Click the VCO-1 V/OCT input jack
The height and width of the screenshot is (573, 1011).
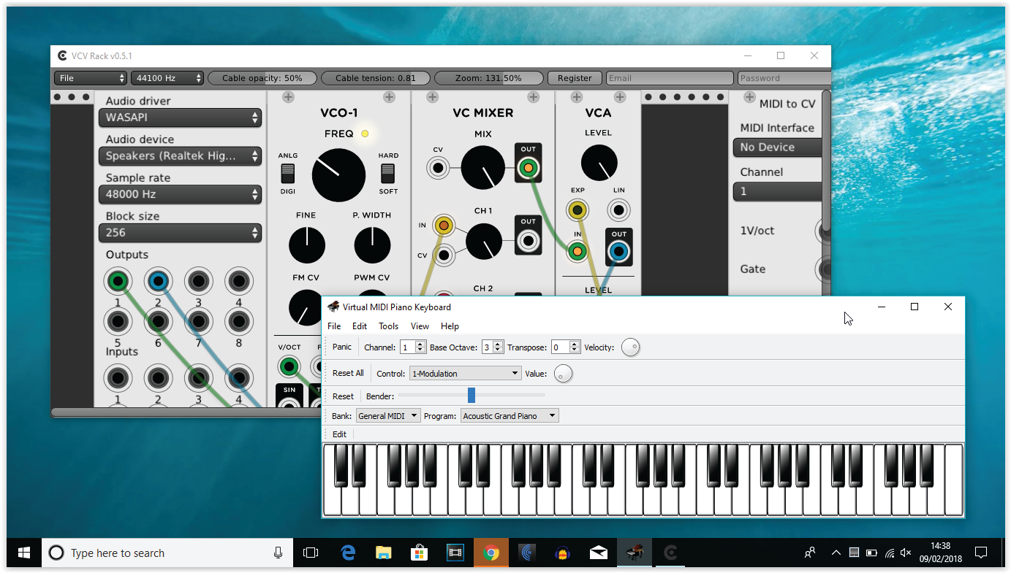[x=289, y=366]
